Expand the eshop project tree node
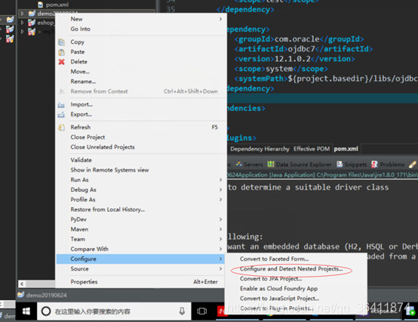The image size is (418, 322). point(23,23)
